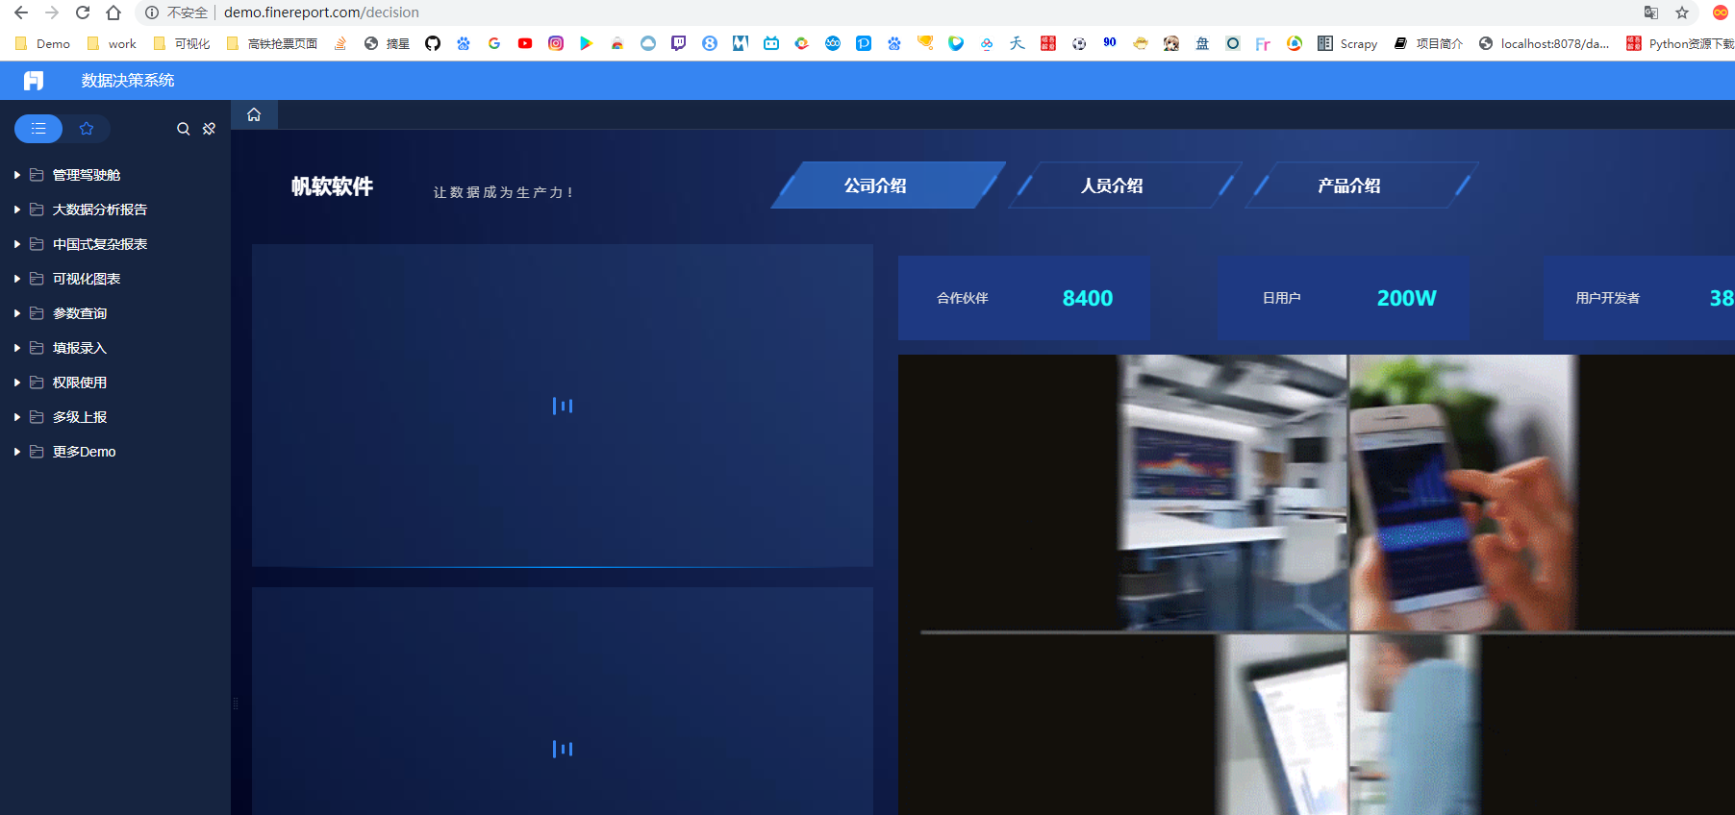Open the 摘星 bookmark
1735x815 pixels.
pyautogui.click(x=387, y=43)
